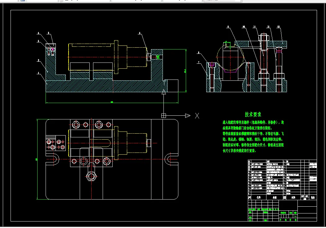Click the 技术要求 heading text
The height and width of the screenshot is (228, 326).
[x=253, y=114]
